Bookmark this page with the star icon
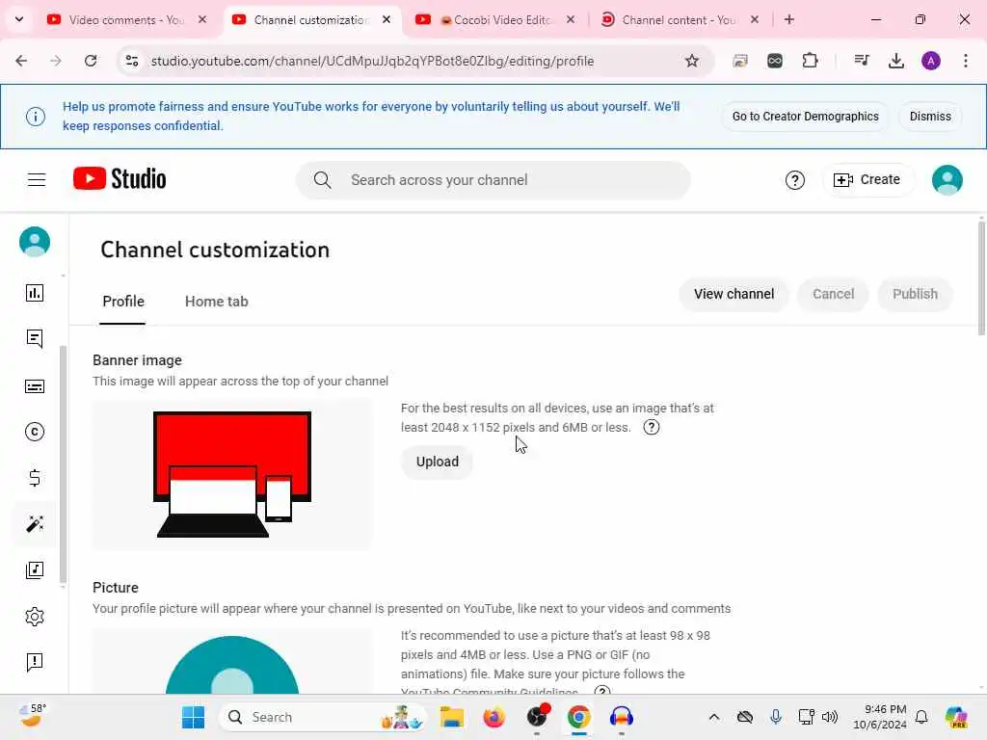Screen dimensions: 987x740 click(692, 61)
